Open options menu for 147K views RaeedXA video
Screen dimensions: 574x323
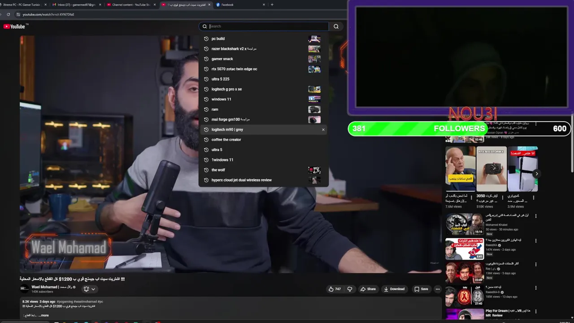click(x=535, y=240)
